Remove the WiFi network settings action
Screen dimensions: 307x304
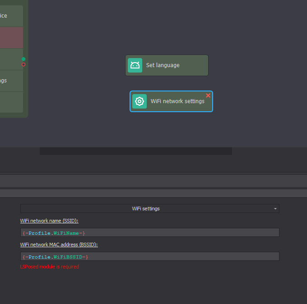(x=208, y=95)
